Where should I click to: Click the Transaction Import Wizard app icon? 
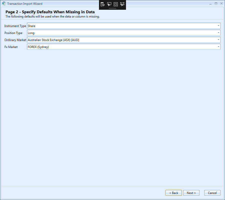(4, 3)
